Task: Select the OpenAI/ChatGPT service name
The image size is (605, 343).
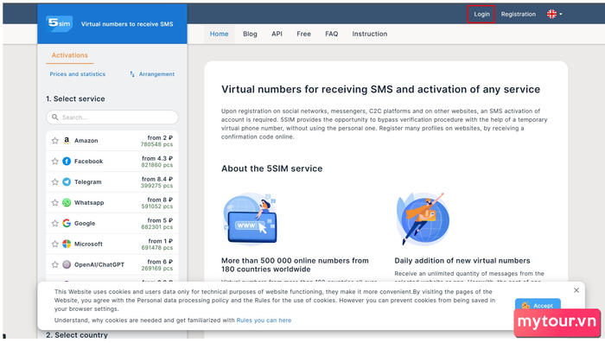Action: pos(99,264)
